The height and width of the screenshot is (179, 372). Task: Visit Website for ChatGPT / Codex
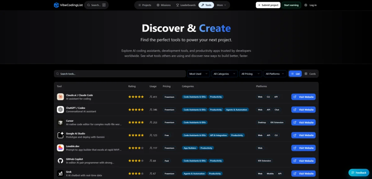click(x=303, y=109)
